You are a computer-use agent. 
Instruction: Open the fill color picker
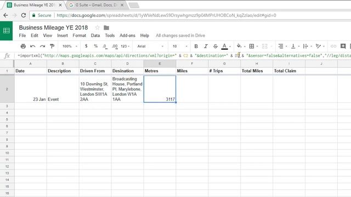(x=239, y=46)
